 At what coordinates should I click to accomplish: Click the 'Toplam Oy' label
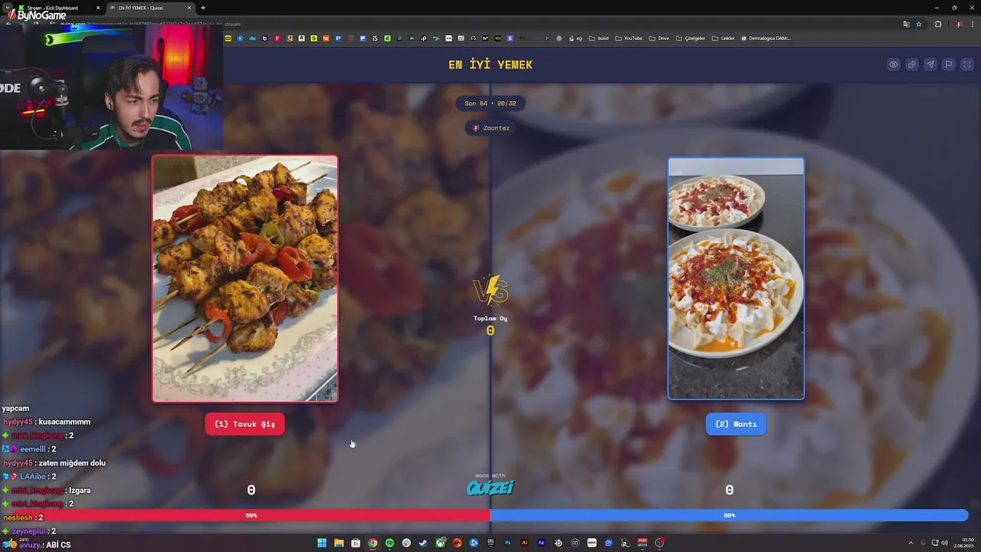coord(490,318)
